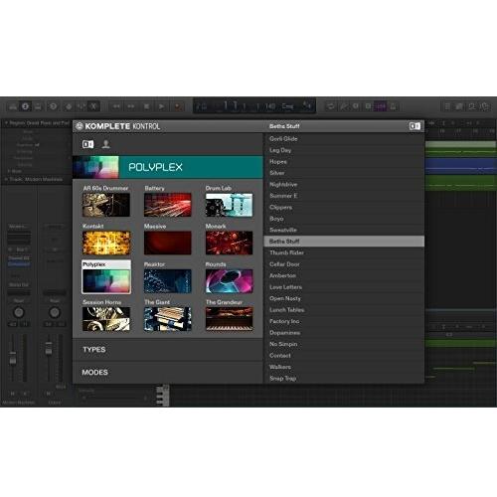Expand the TYPES filter section
Viewport: 497px width, 497px height.
[168, 350]
